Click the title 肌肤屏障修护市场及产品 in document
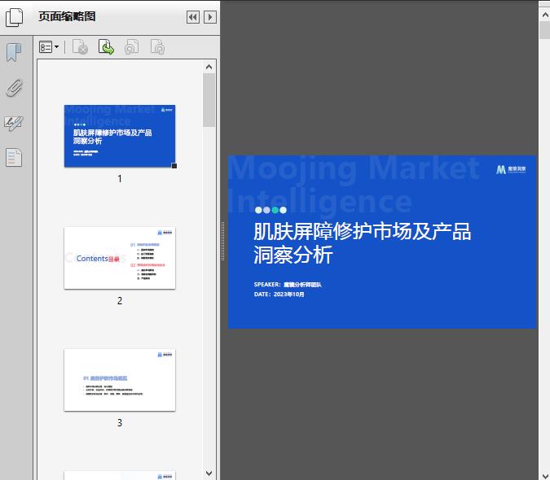Screen dimensions: 550x480 click(362, 231)
